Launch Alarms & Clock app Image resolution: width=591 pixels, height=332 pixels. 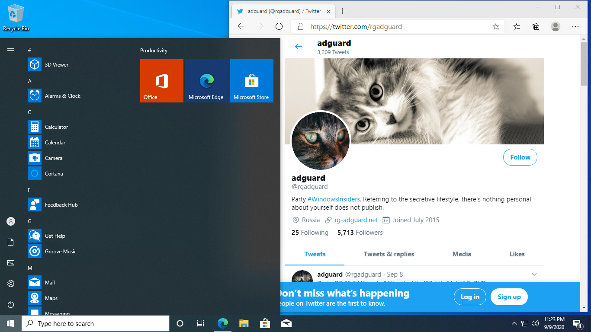(x=78, y=96)
